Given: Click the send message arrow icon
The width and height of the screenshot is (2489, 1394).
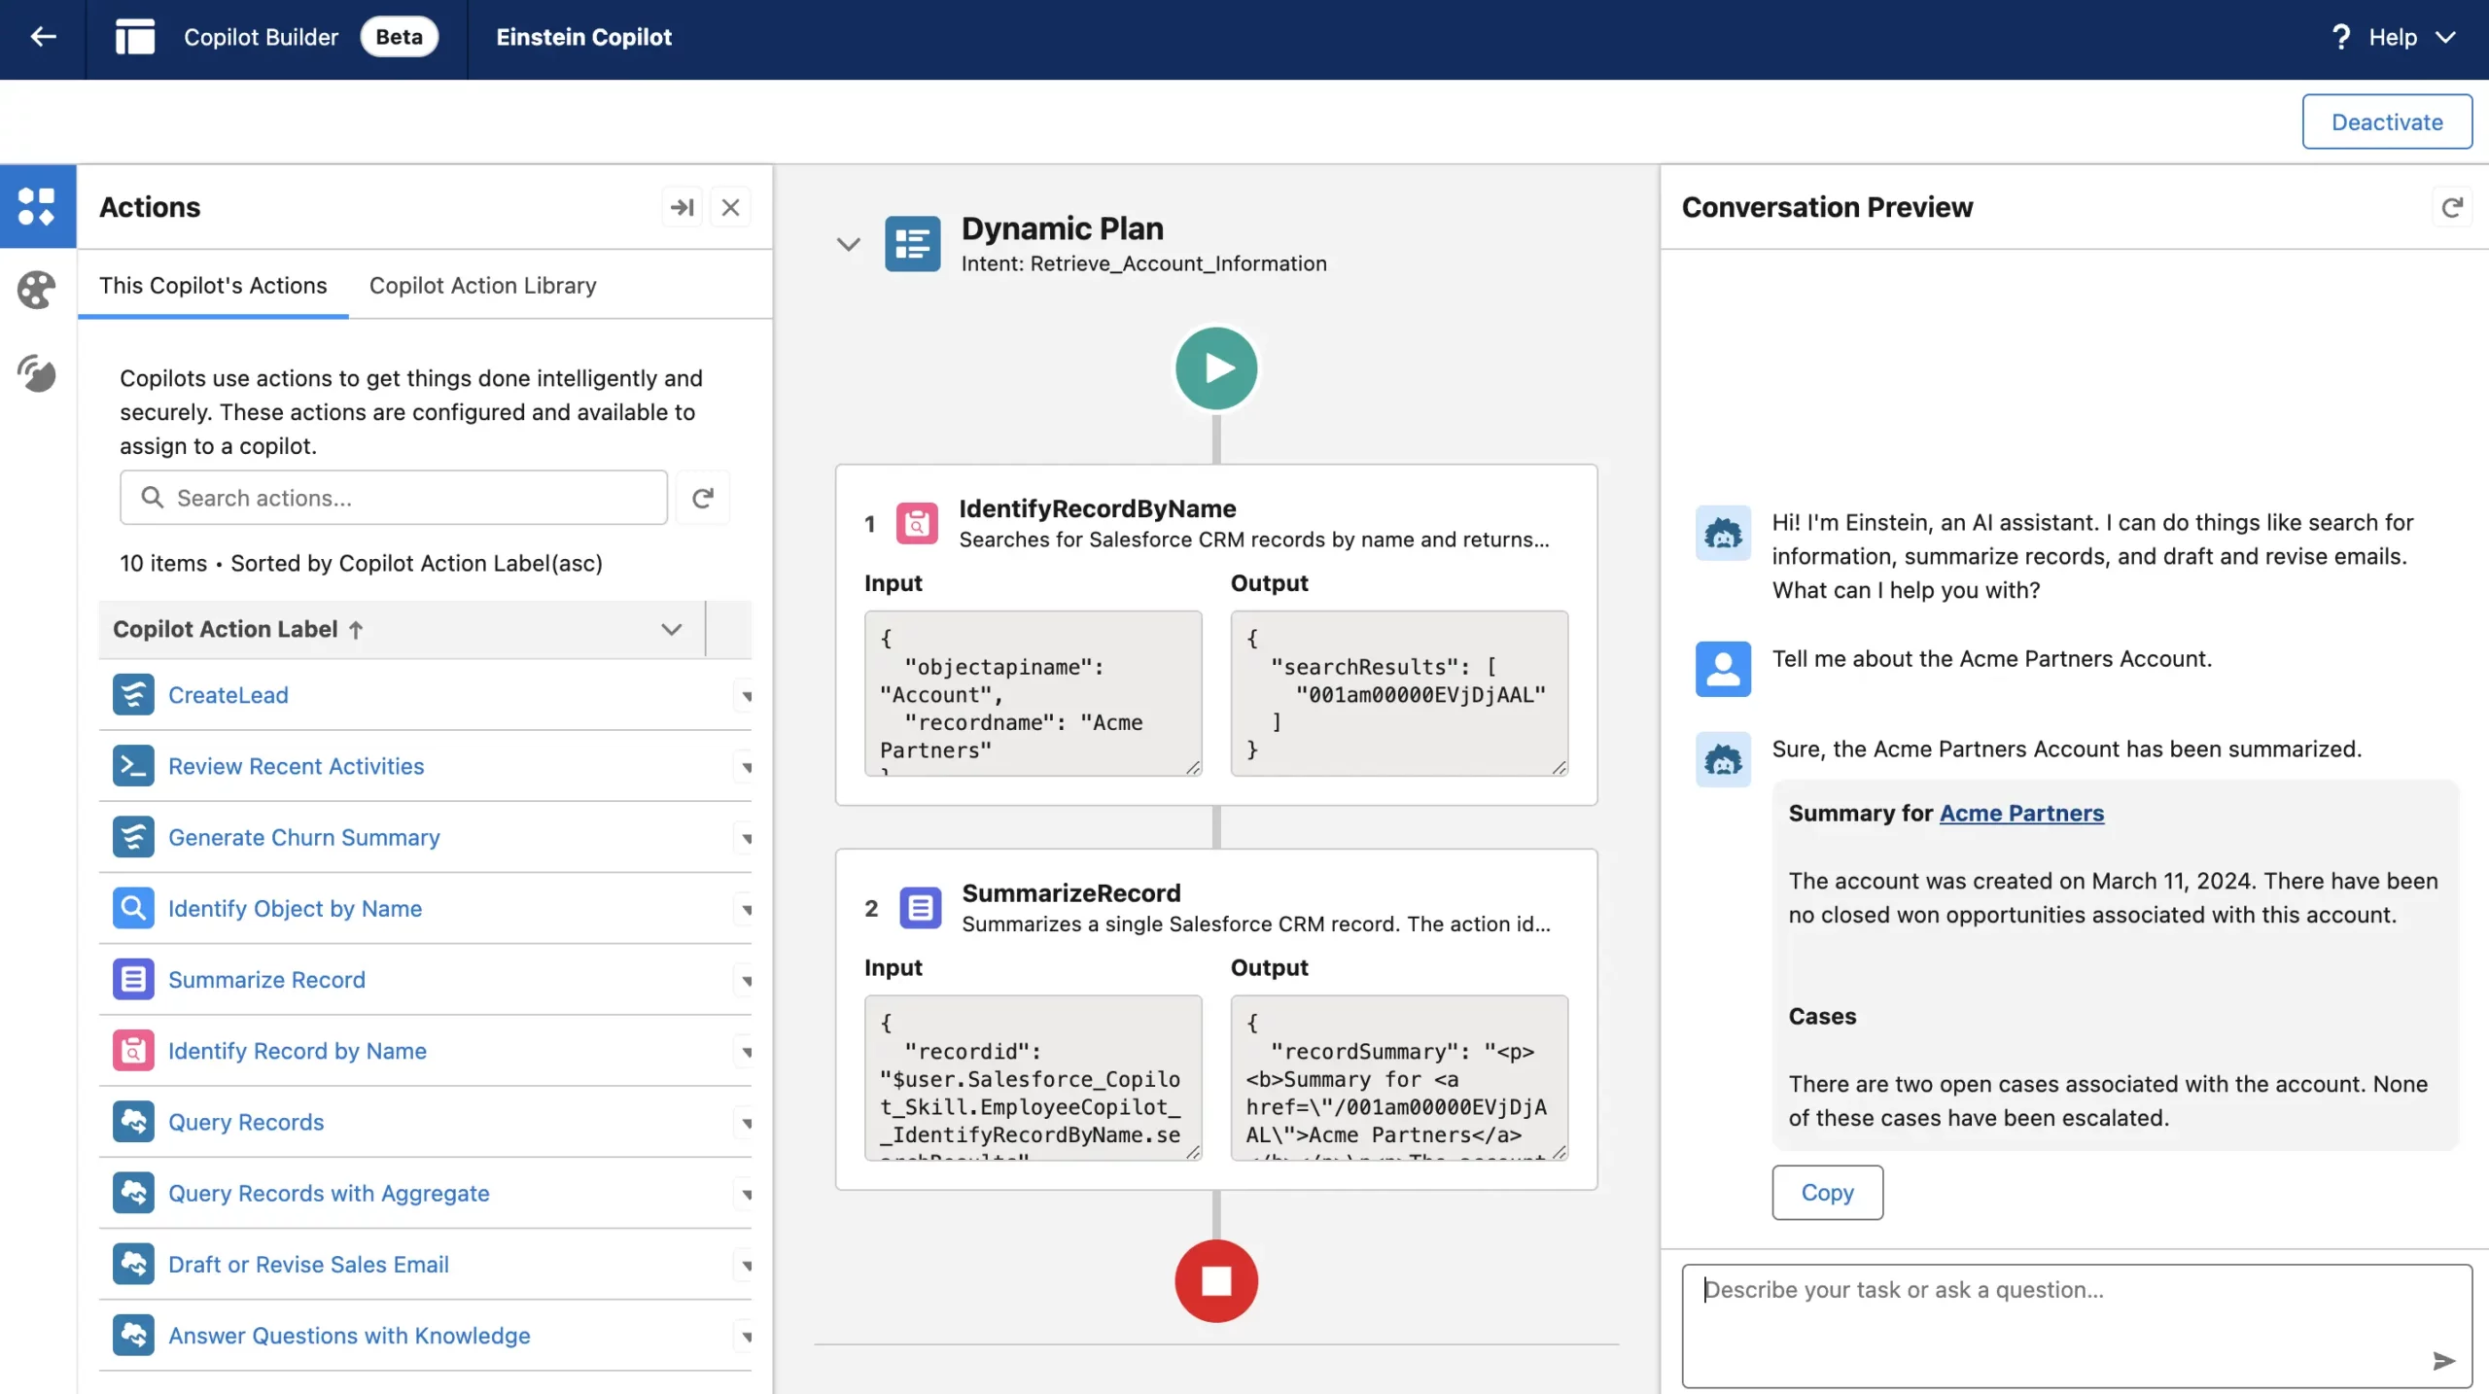Looking at the screenshot, I should (x=2443, y=1360).
